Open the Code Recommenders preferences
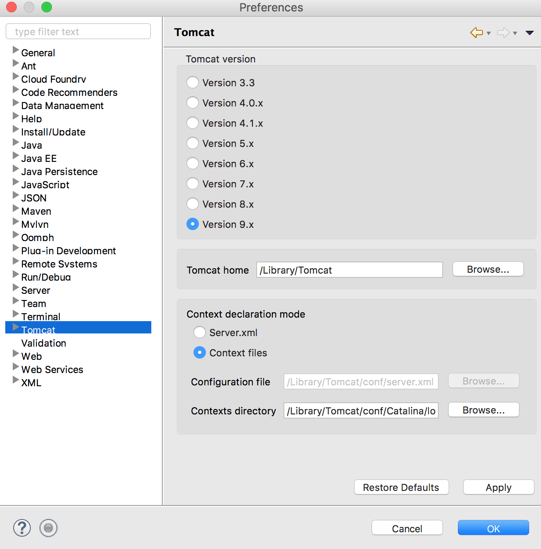 (69, 92)
